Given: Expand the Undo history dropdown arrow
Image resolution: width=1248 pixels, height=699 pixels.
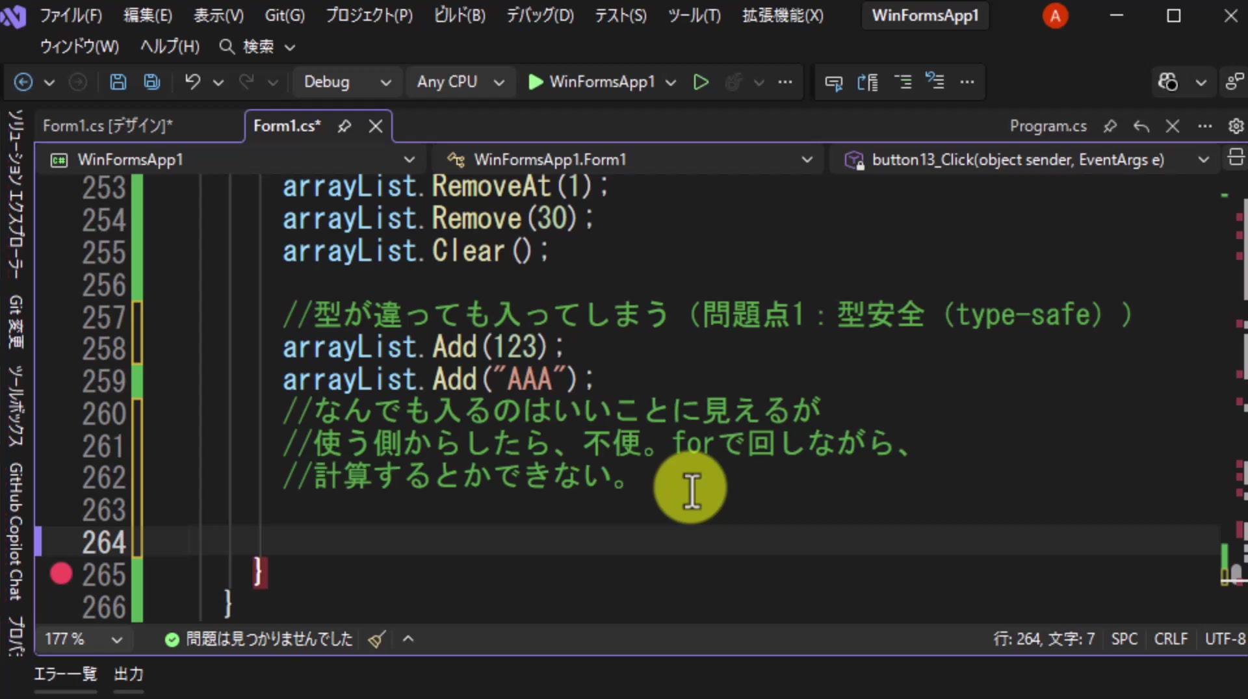Looking at the screenshot, I should pos(218,83).
